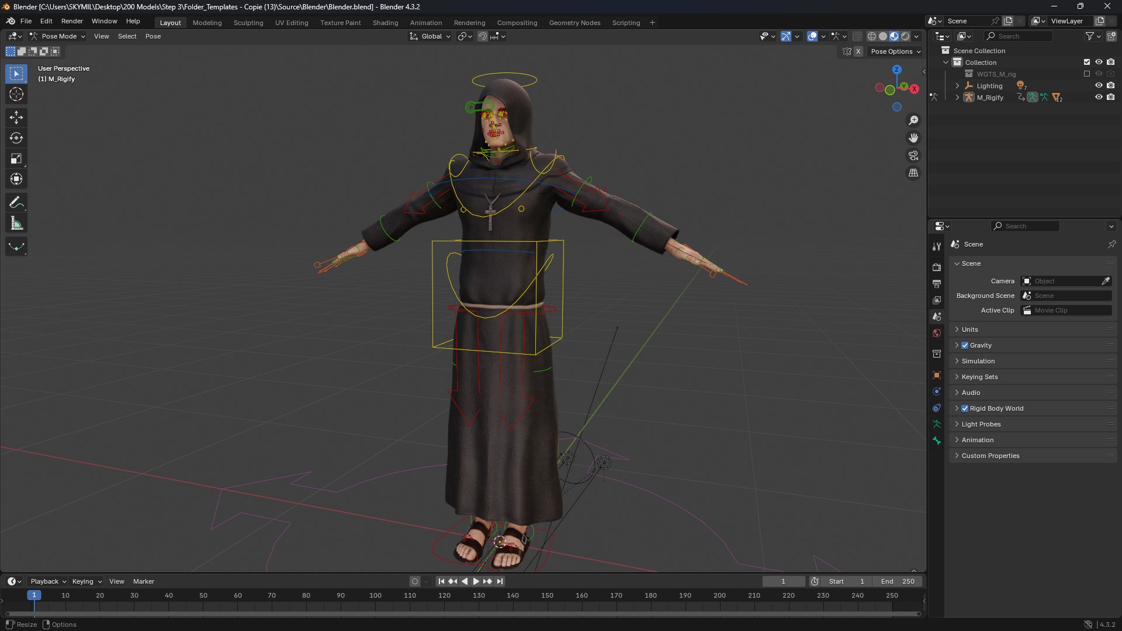Switch to the Sculpting workspace tab

click(x=248, y=23)
